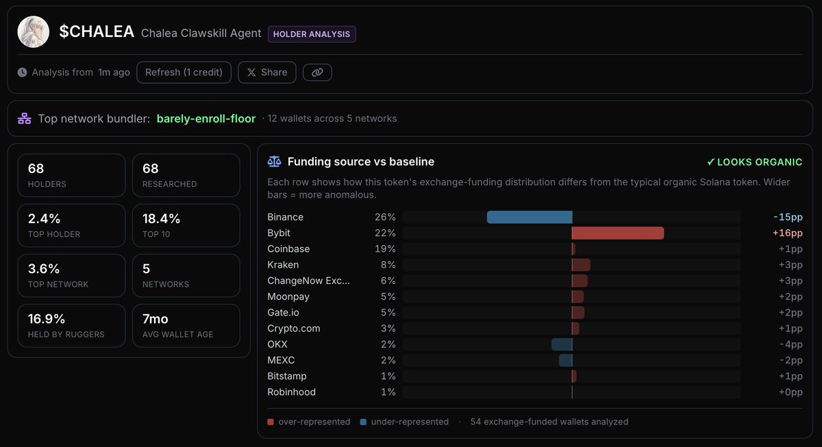822x447 pixels.
Task: Click the Chalea Clawskill Agent name
Action: [201, 33]
